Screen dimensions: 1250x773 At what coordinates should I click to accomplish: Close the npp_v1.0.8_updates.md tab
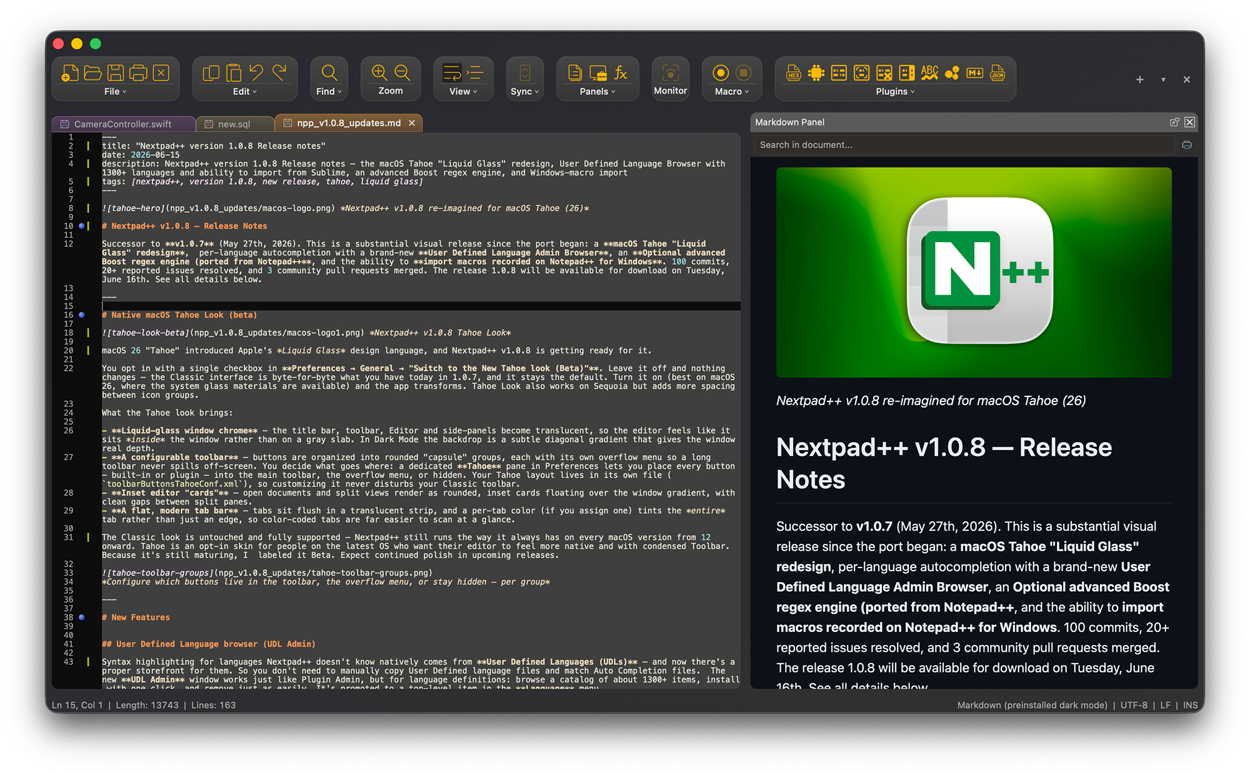412,123
